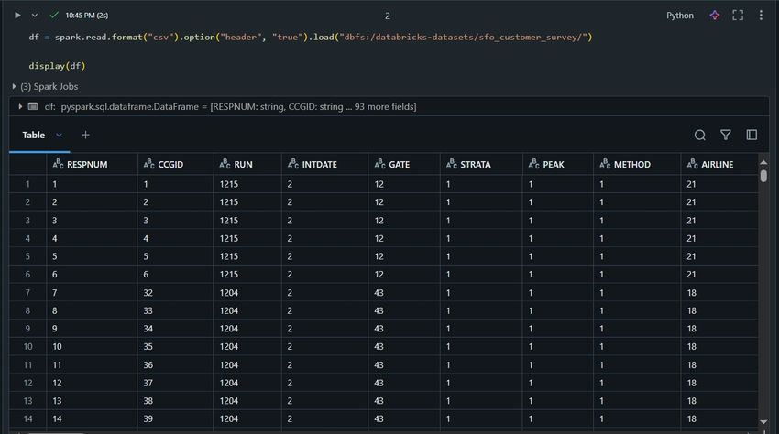The height and width of the screenshot is (434, 779).
Task: Search within the results table
Action: [x=699, y=136]
